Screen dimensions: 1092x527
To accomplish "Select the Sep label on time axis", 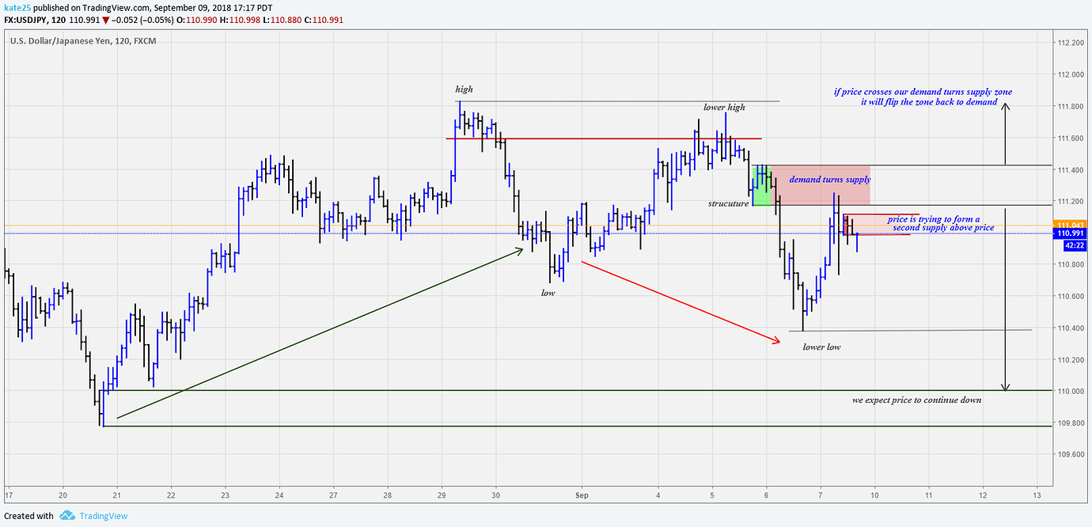I will 580,495.
